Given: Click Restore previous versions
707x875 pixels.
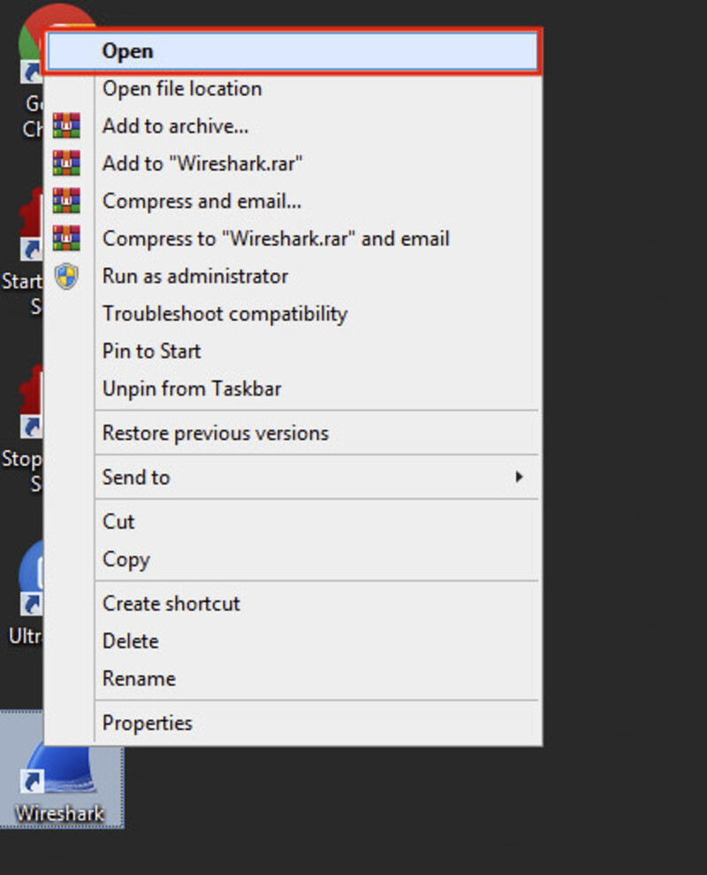Looking at the screenshot, I should pos(215,434).
